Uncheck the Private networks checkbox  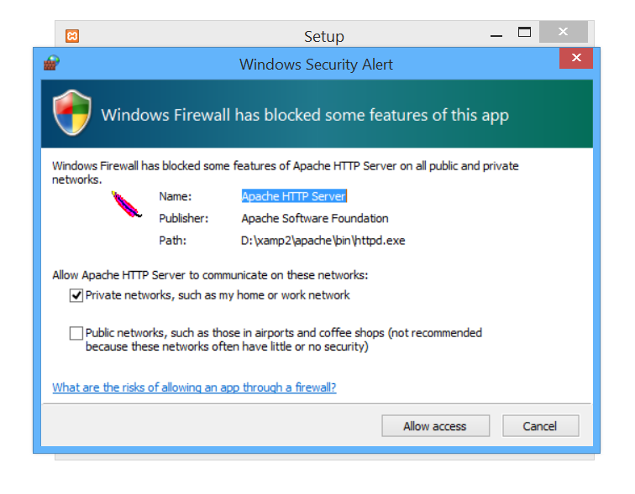click(76, 295)
